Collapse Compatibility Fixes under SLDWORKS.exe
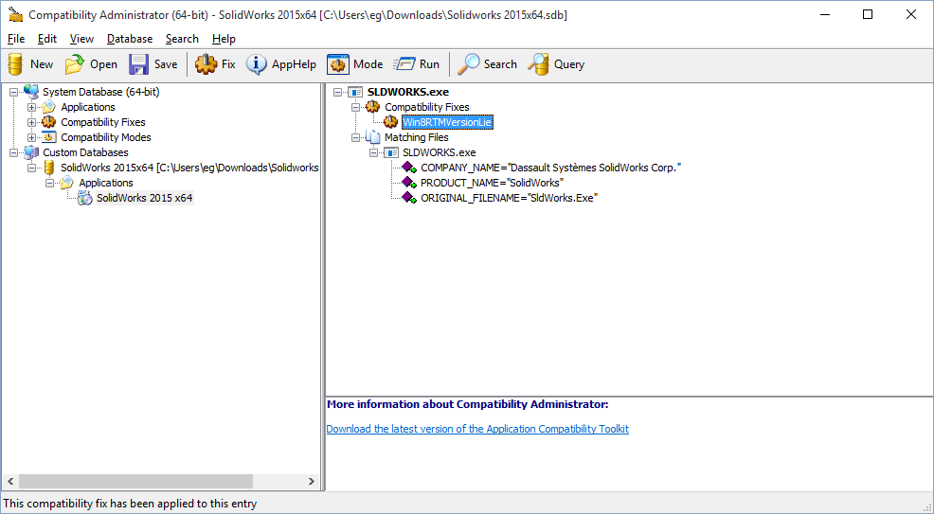The width and height of the screenshot is (934, 514). pyautogui.click(x=355, y=107)
